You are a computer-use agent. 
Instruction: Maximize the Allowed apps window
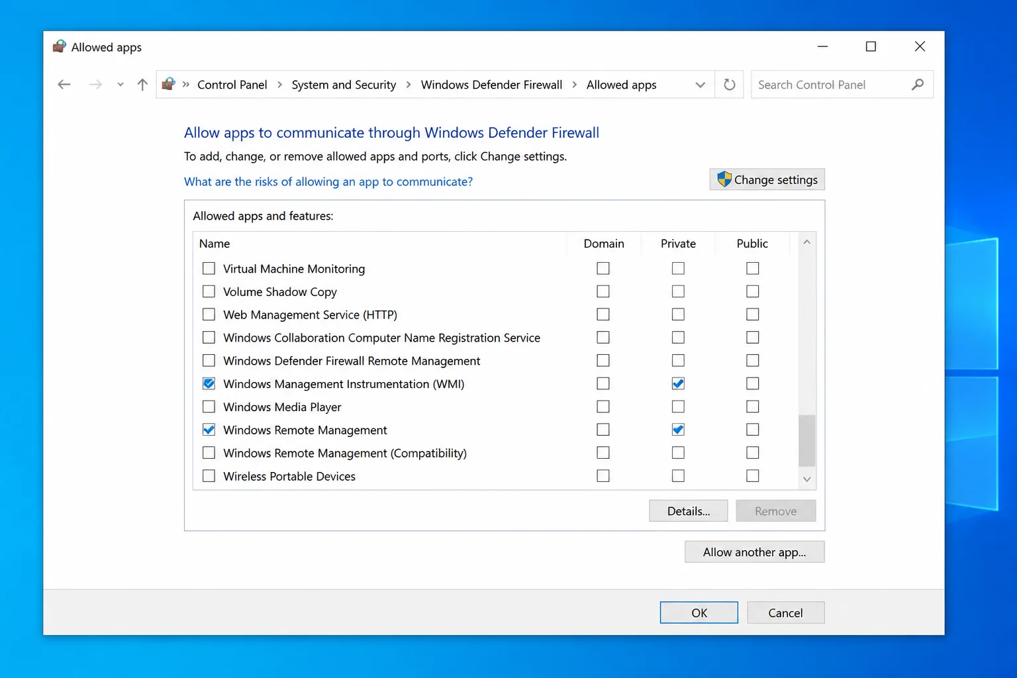click(871, 46)
